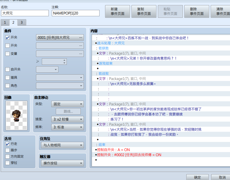Select the last empty command line diamond

(x=161, y=160)
